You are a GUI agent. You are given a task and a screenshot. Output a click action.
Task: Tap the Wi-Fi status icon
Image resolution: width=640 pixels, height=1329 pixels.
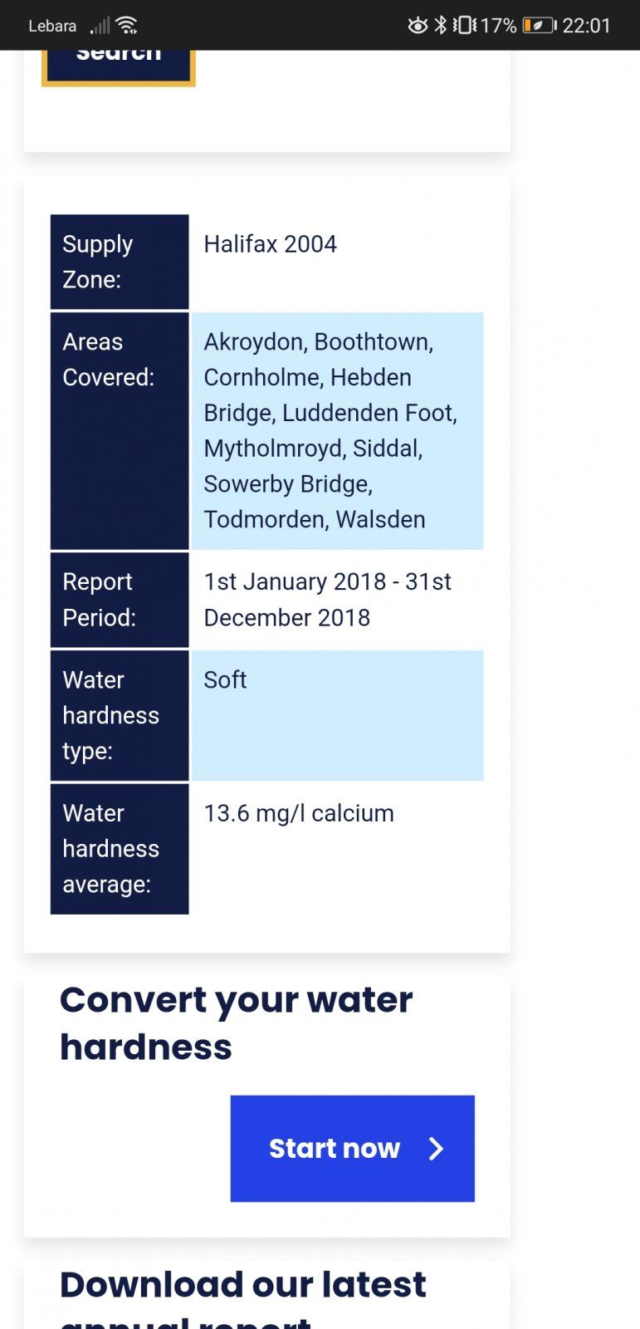127,25
